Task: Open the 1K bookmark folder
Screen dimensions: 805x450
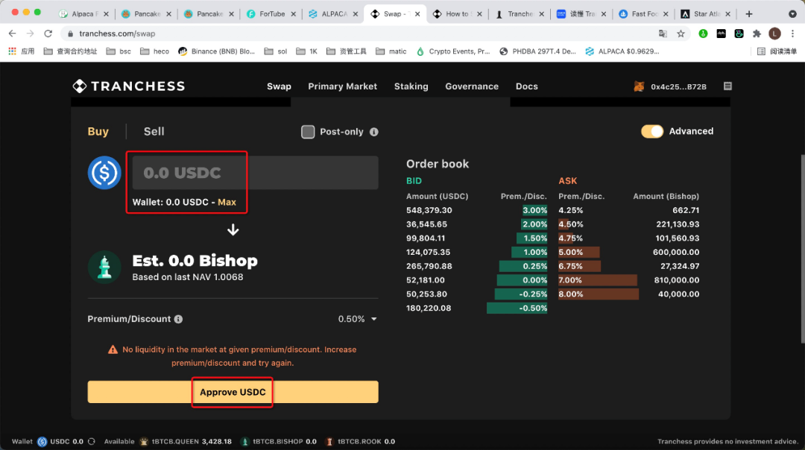Action: 307,51
